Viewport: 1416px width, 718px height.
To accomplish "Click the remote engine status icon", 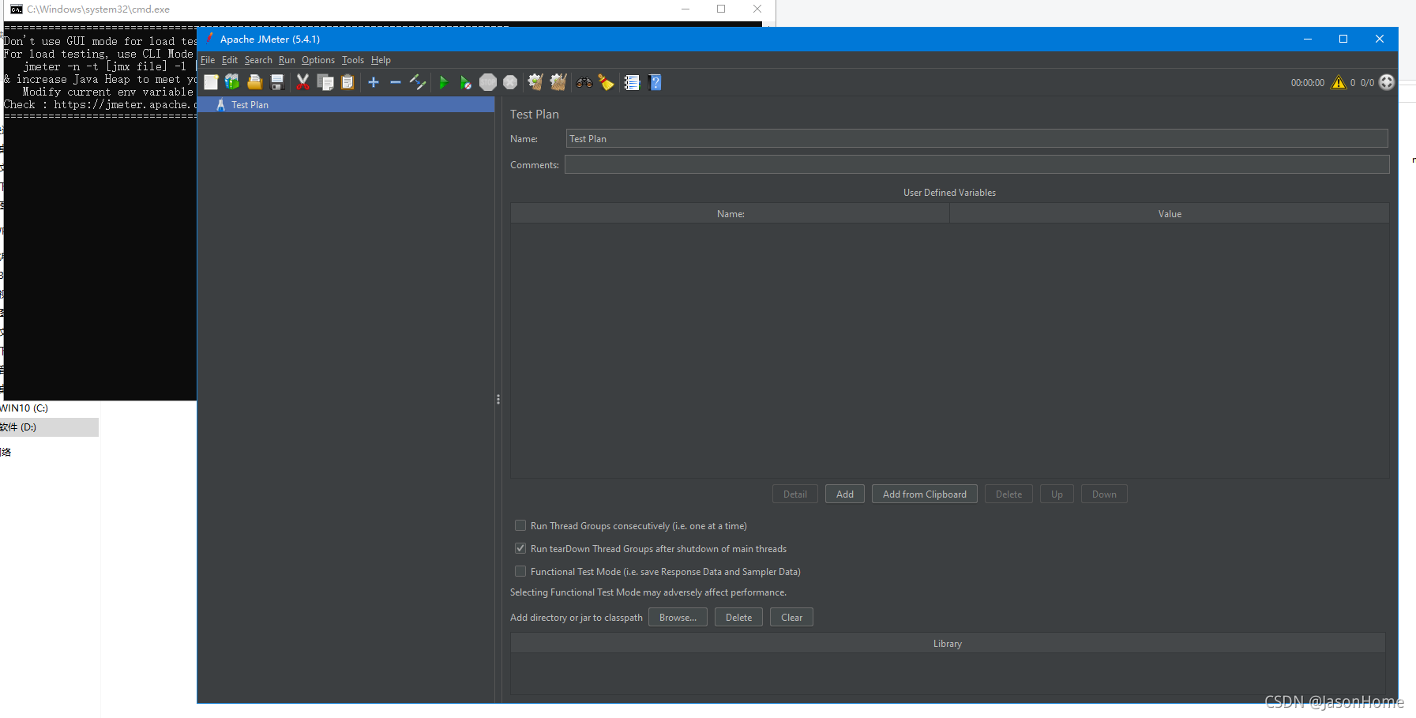I will tap(1387, 82).
